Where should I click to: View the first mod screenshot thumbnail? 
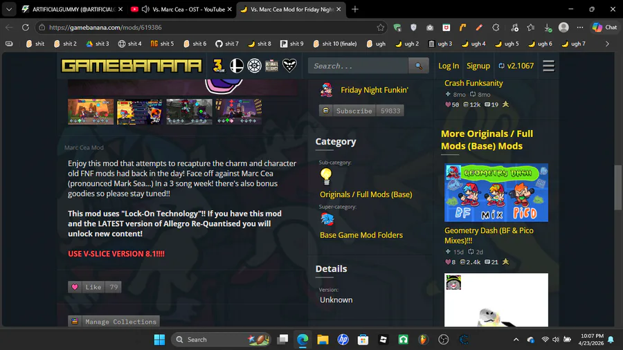coord(91,111)
